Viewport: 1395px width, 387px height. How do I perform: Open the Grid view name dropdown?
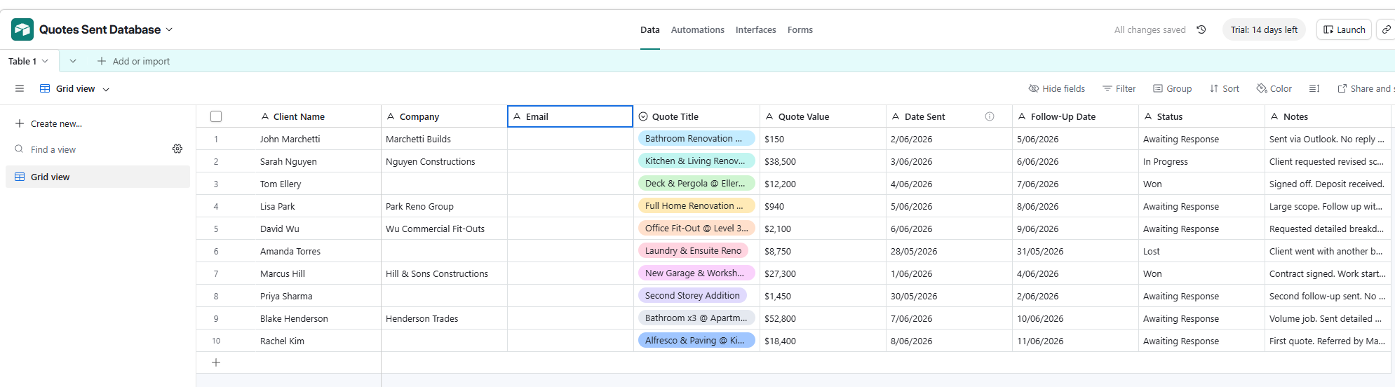(106, 89)
